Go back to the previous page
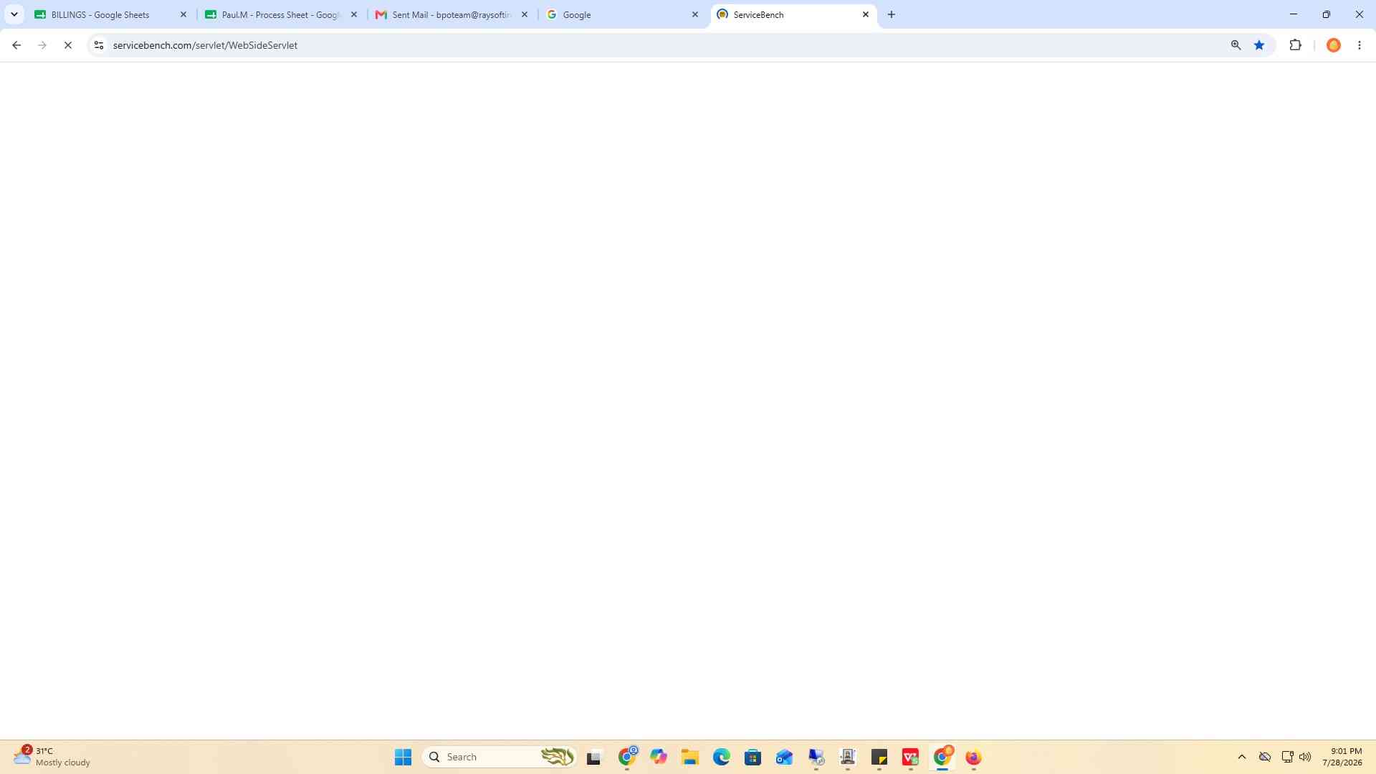 [x=16, y=45]
